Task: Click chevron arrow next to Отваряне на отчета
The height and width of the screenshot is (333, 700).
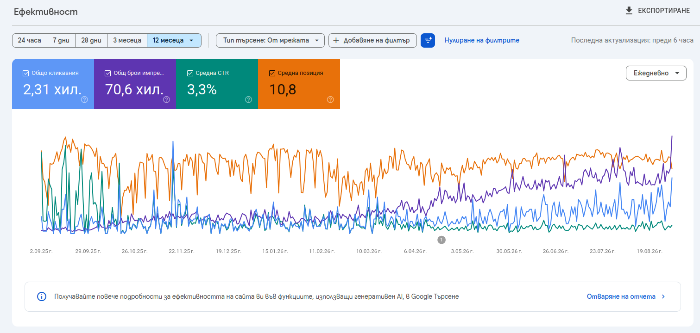Action: pos(663,296)
